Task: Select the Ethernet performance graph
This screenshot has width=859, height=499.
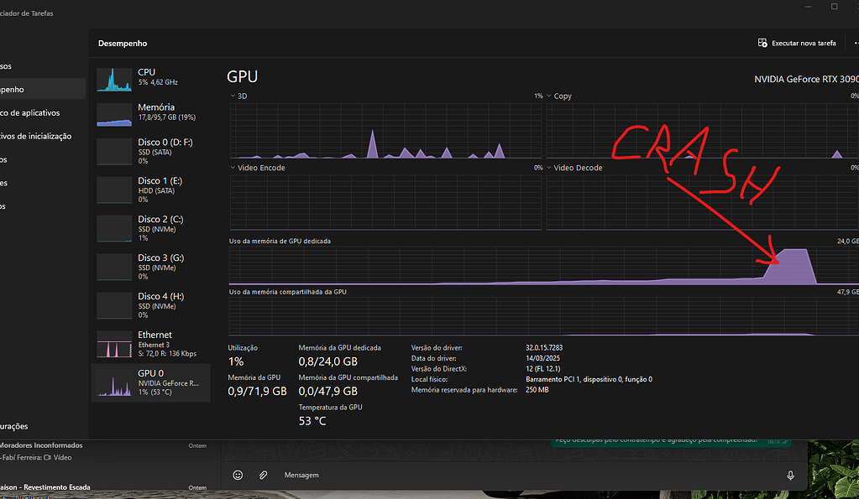Action: click(x=151, y=344)
